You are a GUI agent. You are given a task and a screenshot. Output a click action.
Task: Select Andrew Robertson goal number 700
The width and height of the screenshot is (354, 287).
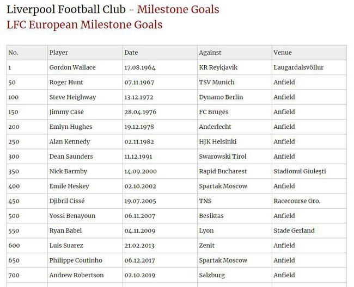pos(14,275)
